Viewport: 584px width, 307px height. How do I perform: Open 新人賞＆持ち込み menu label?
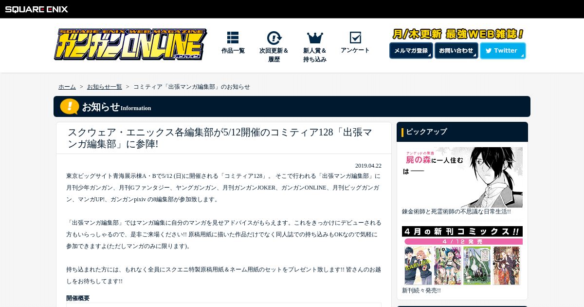click(315, 55)
